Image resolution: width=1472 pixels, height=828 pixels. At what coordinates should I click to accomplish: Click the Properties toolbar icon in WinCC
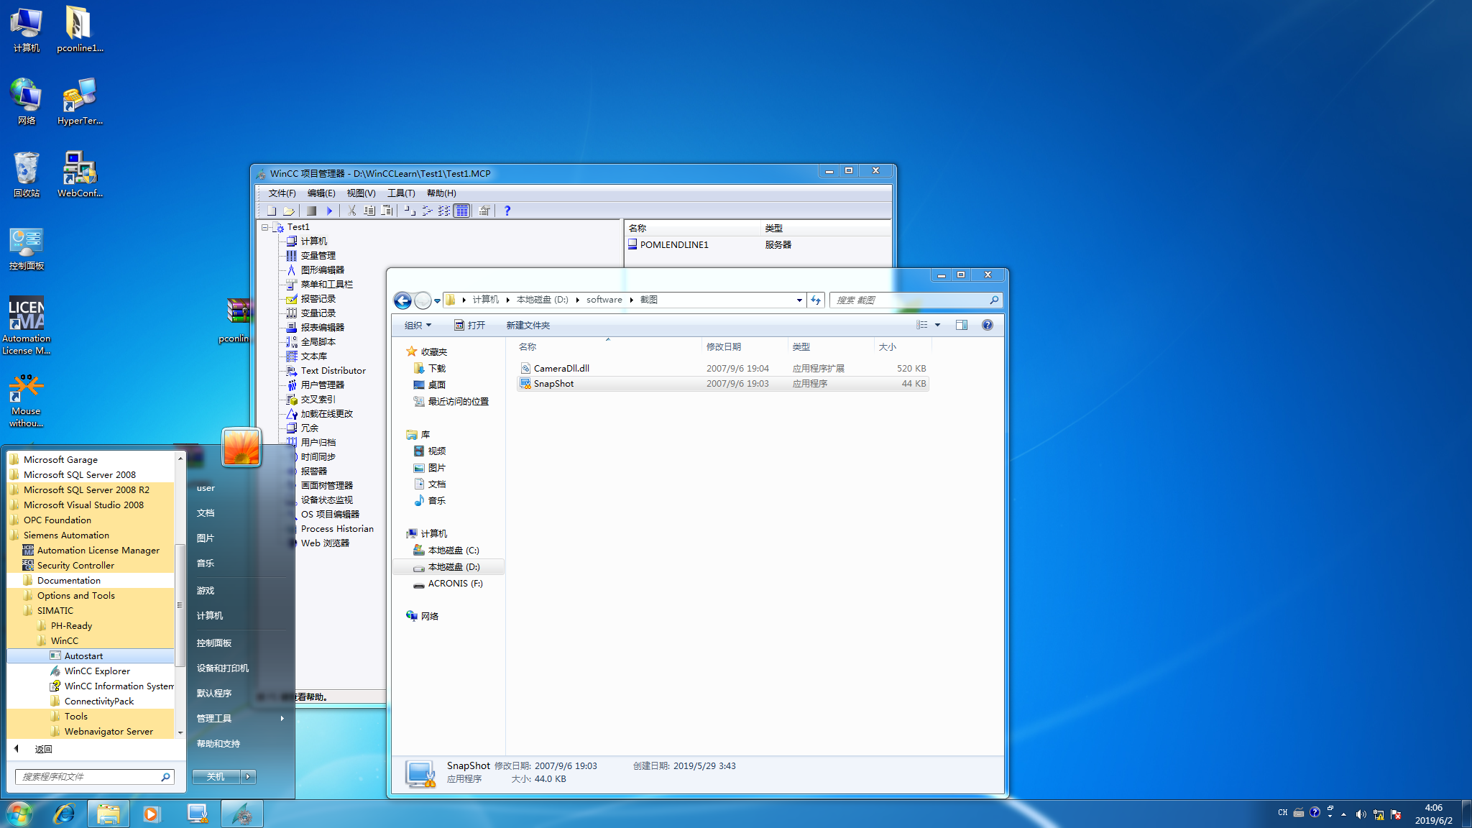(x=484, y=210)
